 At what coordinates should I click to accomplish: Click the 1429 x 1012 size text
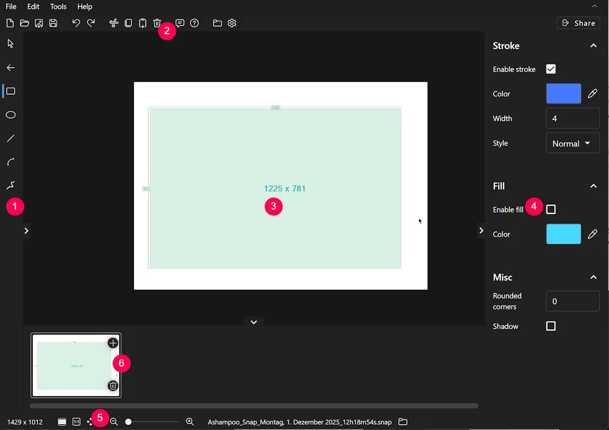click(25, 422)
